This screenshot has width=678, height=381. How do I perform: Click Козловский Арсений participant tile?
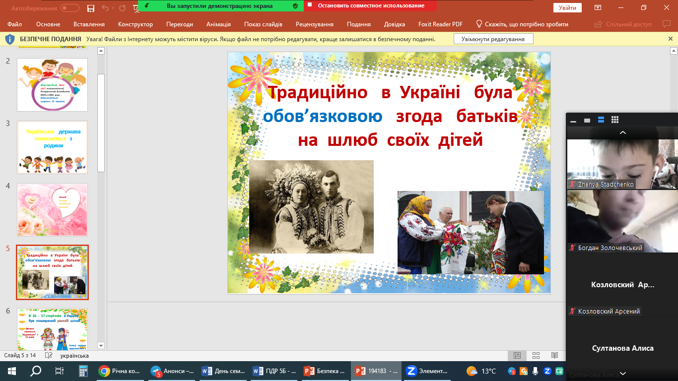(x=622, y=285)
